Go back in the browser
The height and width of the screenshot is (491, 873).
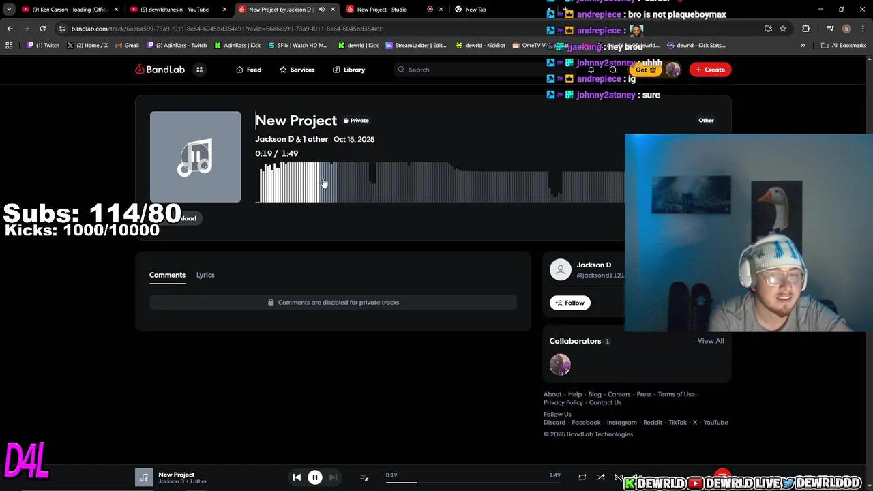coord(10,29)
